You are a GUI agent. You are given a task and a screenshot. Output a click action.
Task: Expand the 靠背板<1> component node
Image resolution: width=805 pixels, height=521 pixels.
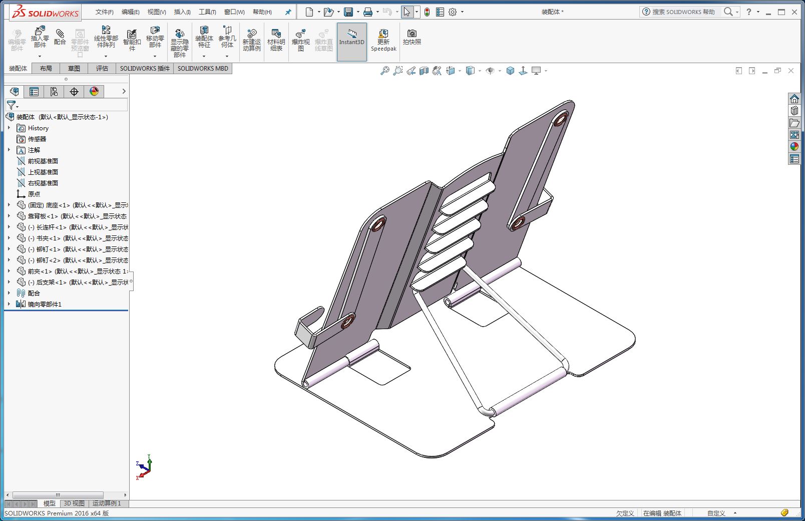9,216
